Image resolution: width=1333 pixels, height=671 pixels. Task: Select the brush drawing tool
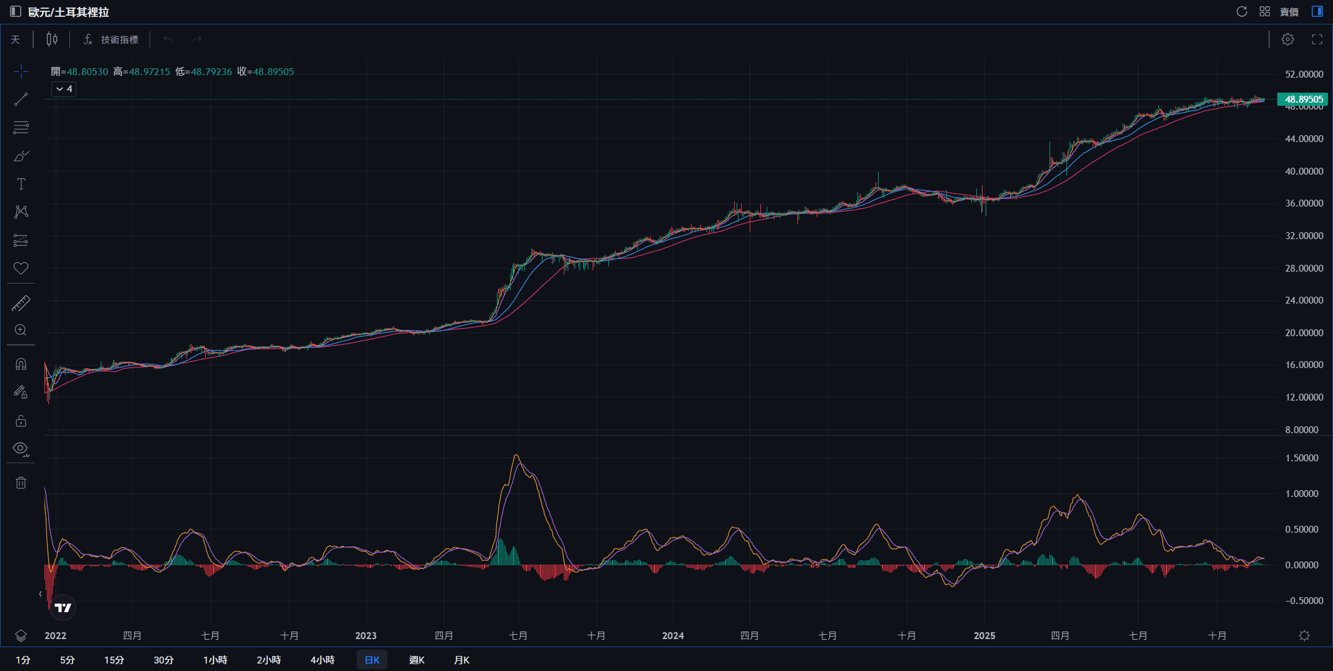point(21,156)
